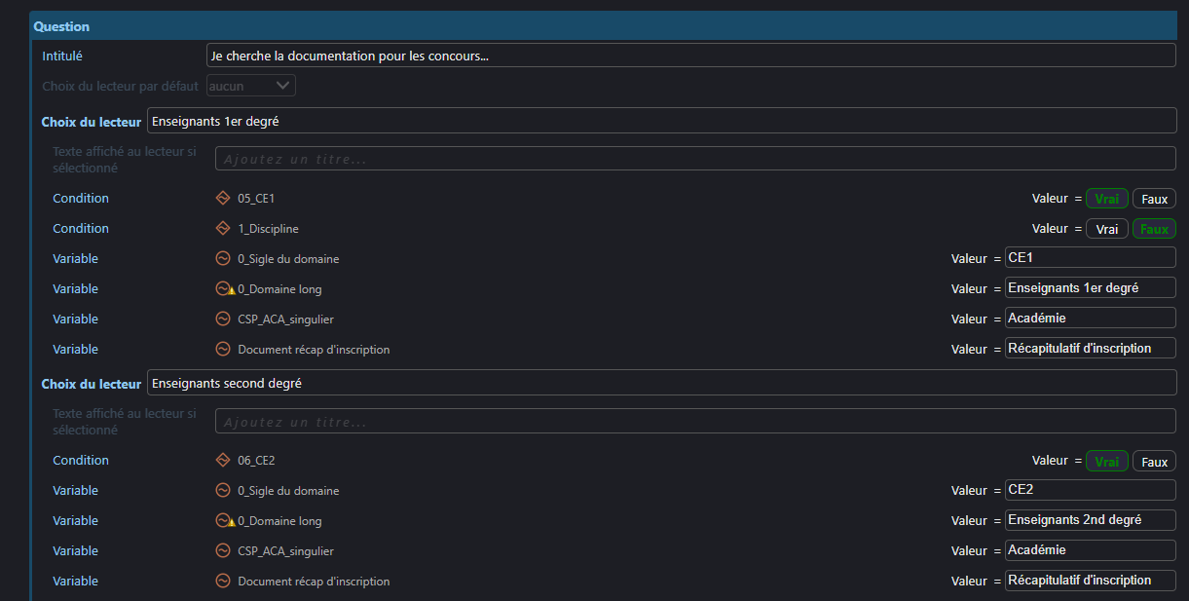
Task: Click warning variable icon for Enseignants 1er degré Domaine long
Action: [x=224, y=289]
